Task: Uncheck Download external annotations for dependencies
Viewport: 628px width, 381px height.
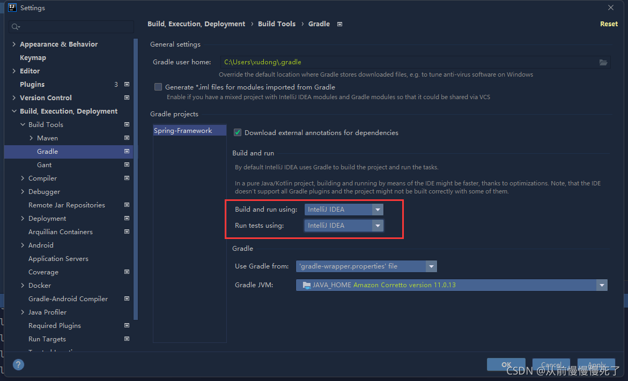Action: 238,132
